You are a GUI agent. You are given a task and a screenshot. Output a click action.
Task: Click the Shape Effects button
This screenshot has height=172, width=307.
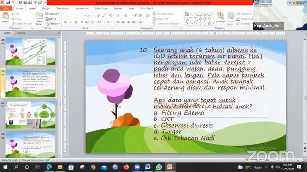click(245, 23)
